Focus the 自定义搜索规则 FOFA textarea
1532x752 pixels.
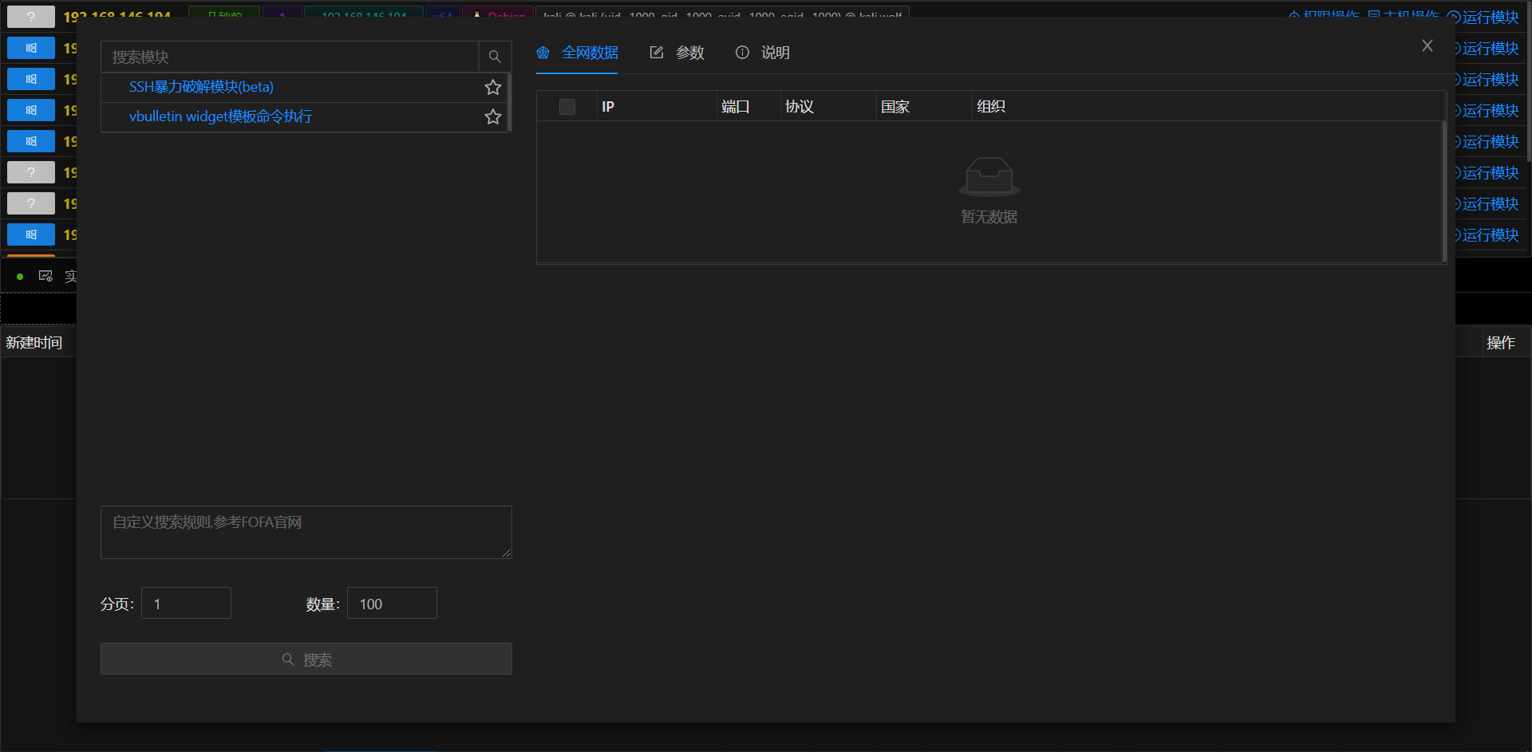pyautogui.click(x=306, y=532)
